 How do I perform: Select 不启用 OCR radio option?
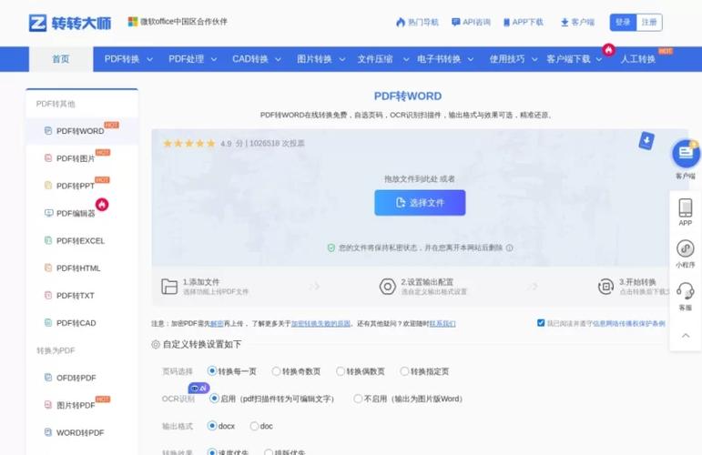tap(358, 399)
